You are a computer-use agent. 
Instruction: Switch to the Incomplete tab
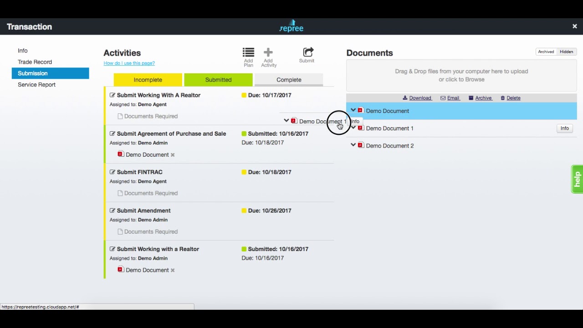(148, 80)
